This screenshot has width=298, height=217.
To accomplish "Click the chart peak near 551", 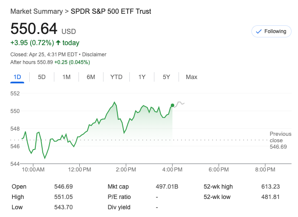I will point(115,102).
